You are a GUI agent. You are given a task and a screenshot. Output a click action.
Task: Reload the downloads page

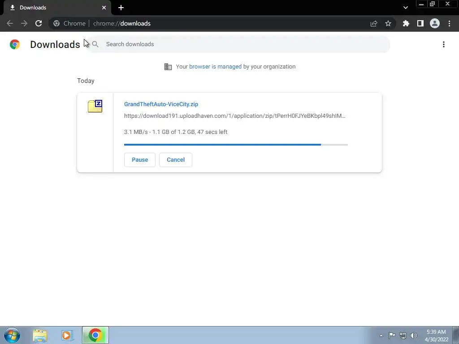[39, 23]
